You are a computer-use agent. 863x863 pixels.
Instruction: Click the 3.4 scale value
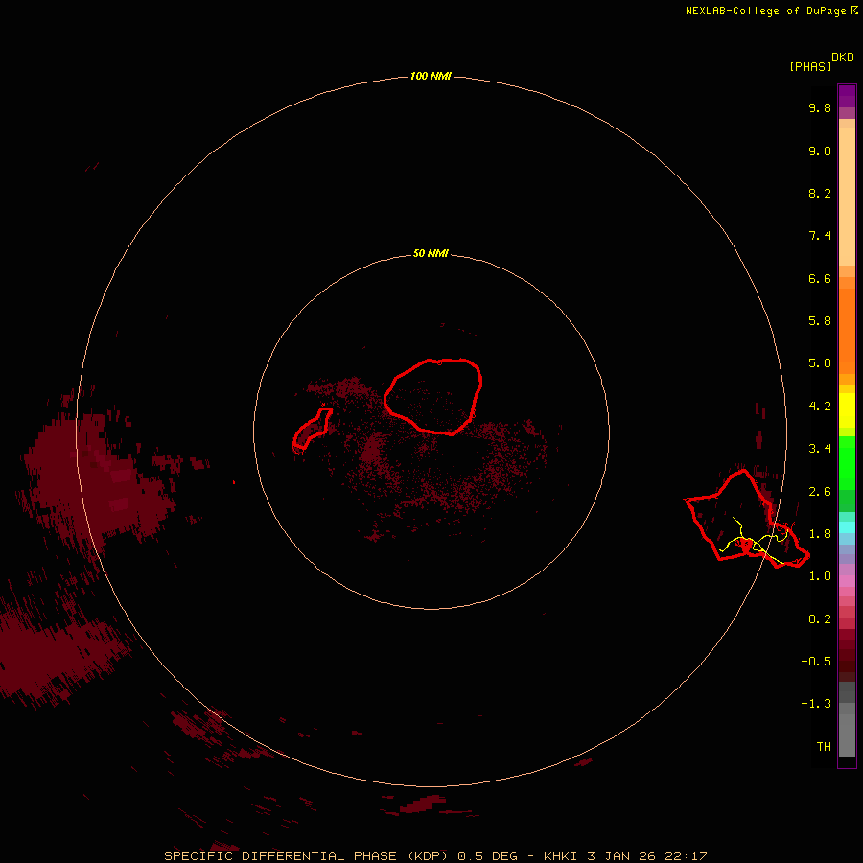(820, 449)
